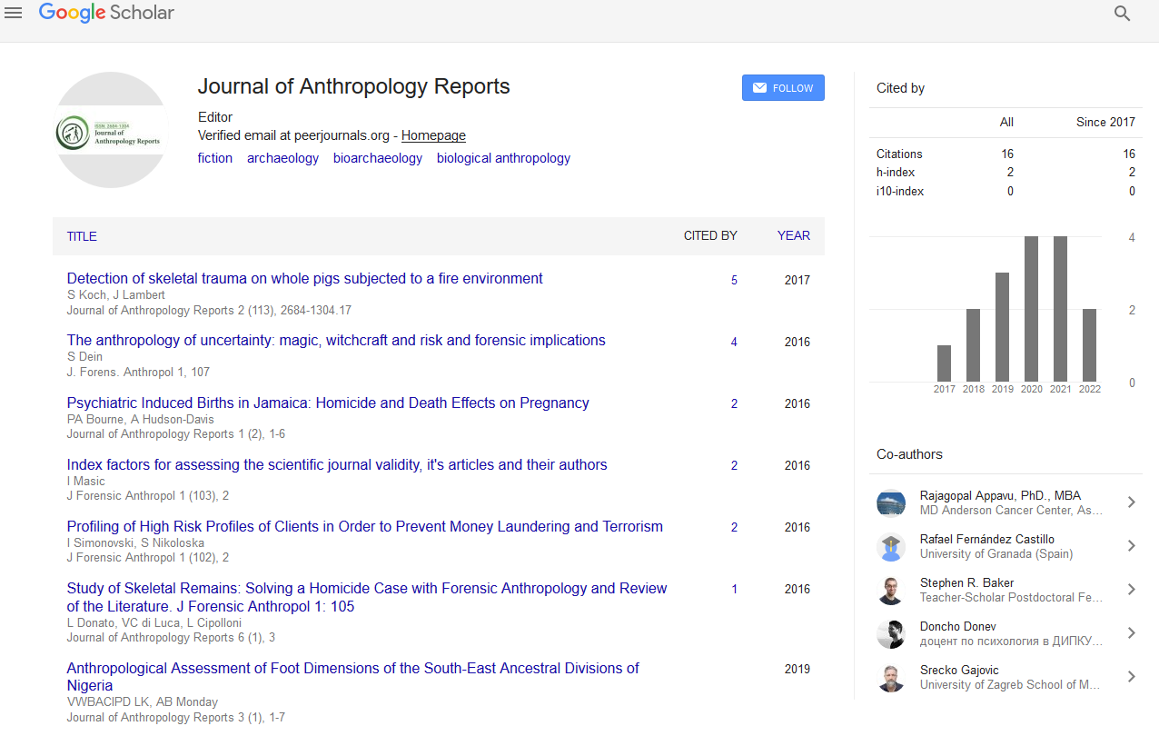This screenshot has width=1159, height=736.
Task: Click authors text 'S Koch, J Lambert'
Action: point(116,295)
